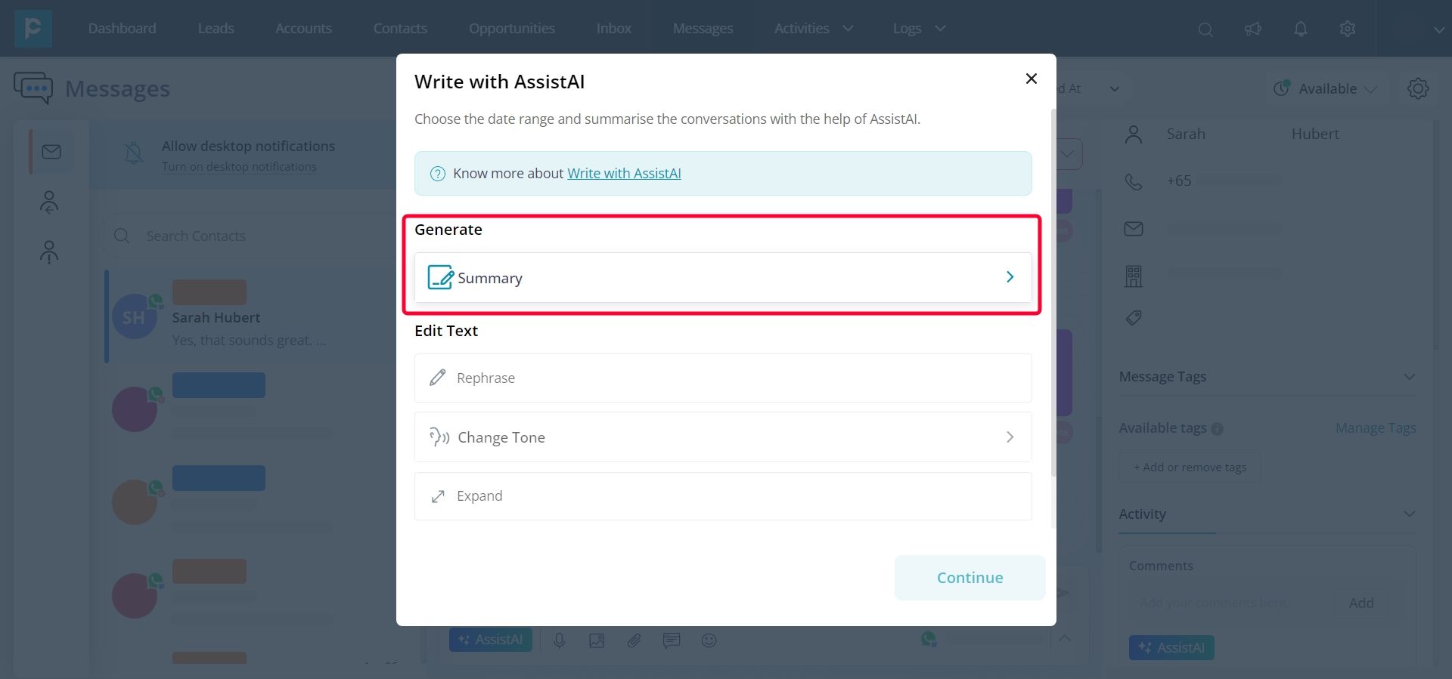1452x679 pixels.
Task: Open the settings gear in top navigation
Action: [1348, 29]
